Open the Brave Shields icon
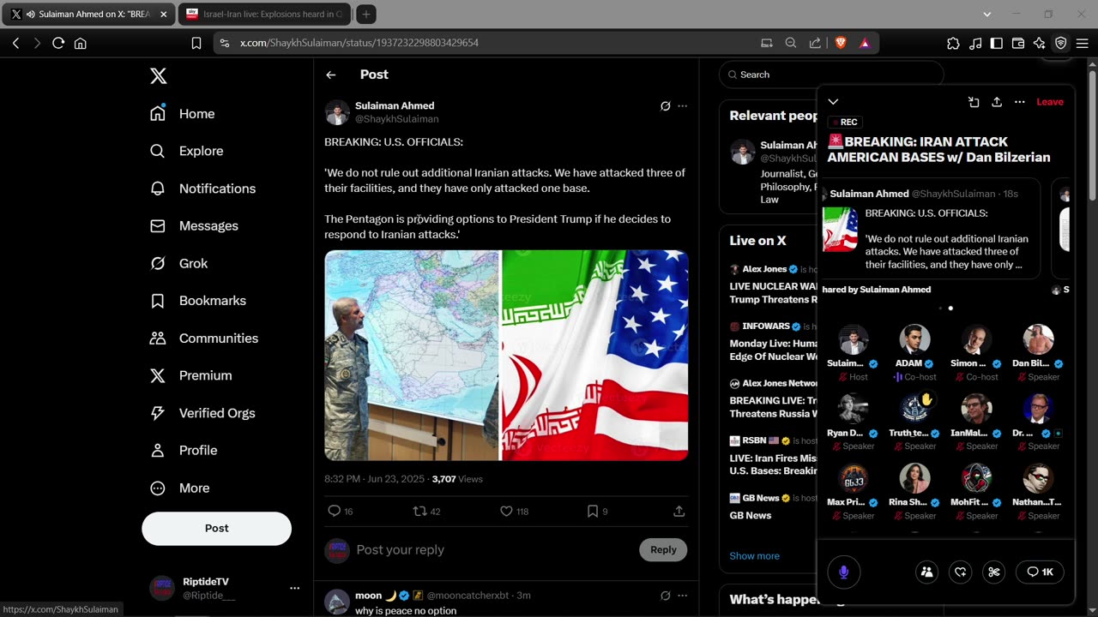1098x617 pixels. pos(841,43)
